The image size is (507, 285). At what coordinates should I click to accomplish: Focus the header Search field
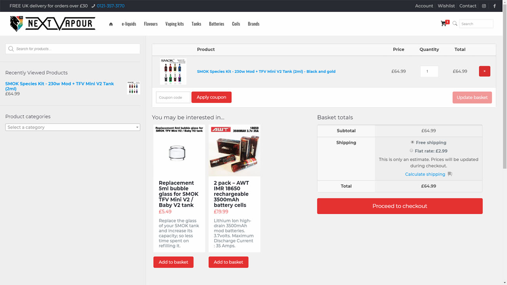476,24
